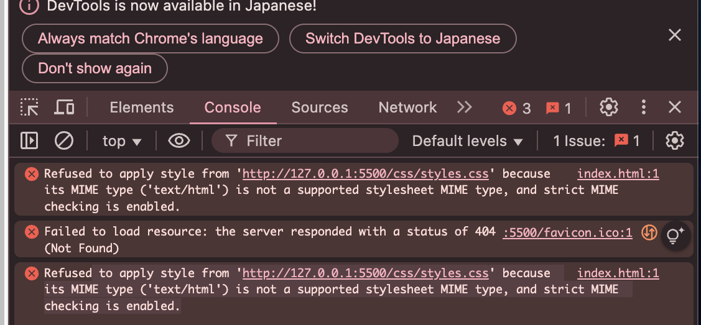Open the three-dot customize DevTools menu
Screen dimensions: 701x325
[x=643, y=108]
